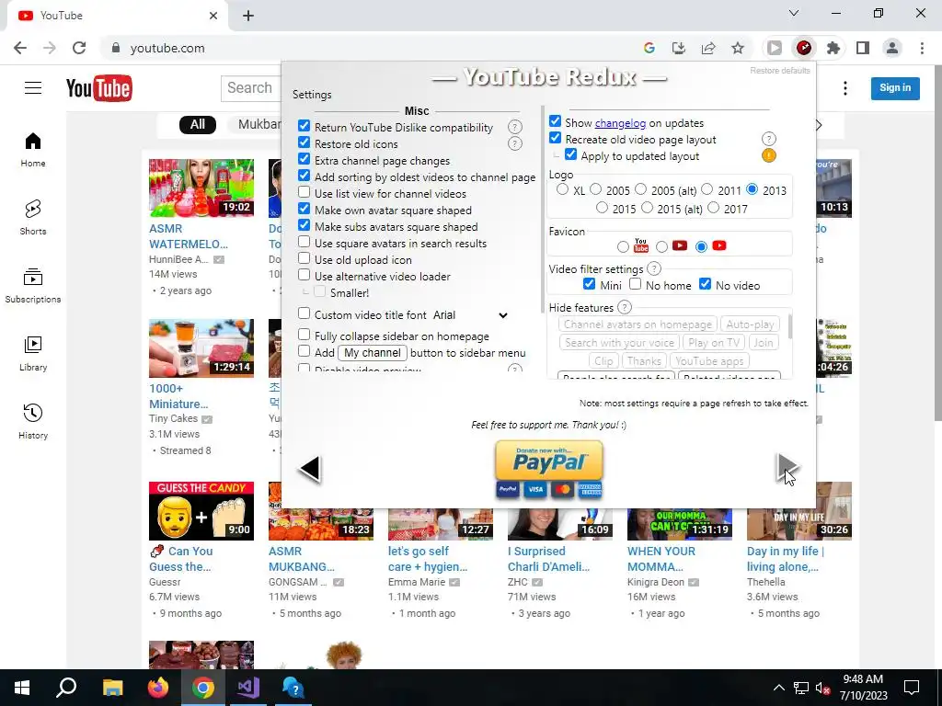Enable Use alternative video loader
The height and width of the screenshot is (706, 942).
[x=304, y=275]
